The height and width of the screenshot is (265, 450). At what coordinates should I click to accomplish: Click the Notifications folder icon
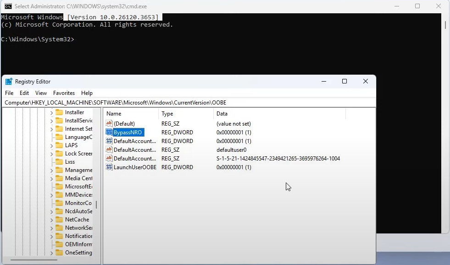(x=59, y=236)
